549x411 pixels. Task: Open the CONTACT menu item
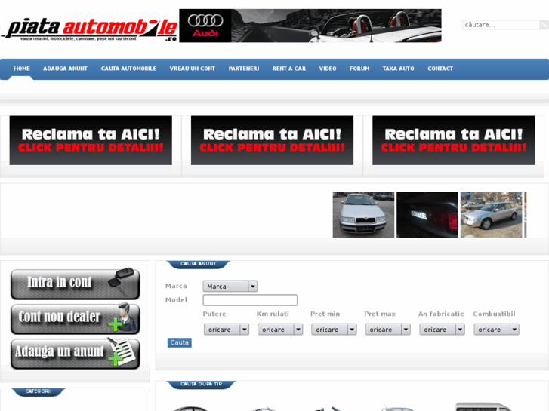[x=440, y=69]
